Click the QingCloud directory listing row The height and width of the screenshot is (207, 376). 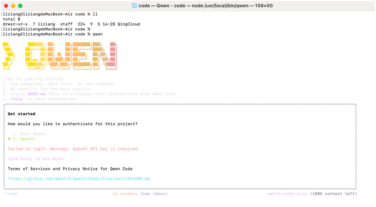71,24
